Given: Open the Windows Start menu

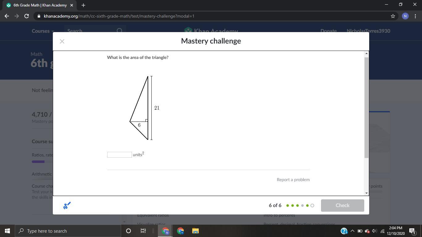Looking at the screenshot, I should pyautogui.click(x=7, y=231).
